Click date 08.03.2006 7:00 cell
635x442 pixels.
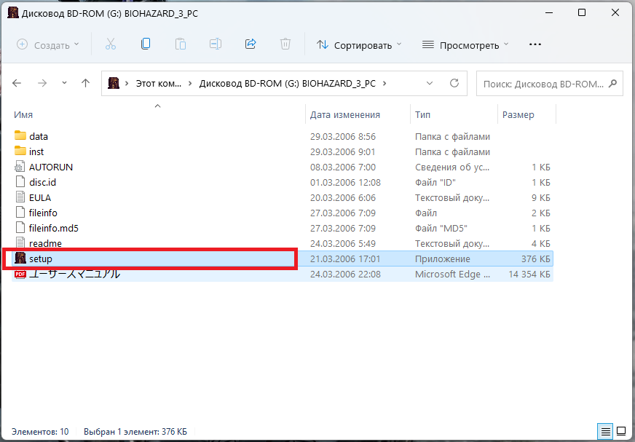coord(342,167)
